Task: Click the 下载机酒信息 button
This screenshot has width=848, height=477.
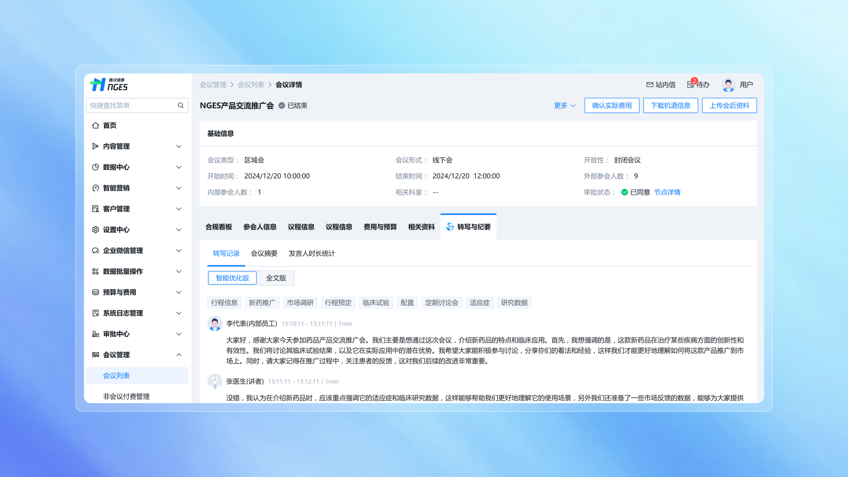Action: [x=671, y=105]
